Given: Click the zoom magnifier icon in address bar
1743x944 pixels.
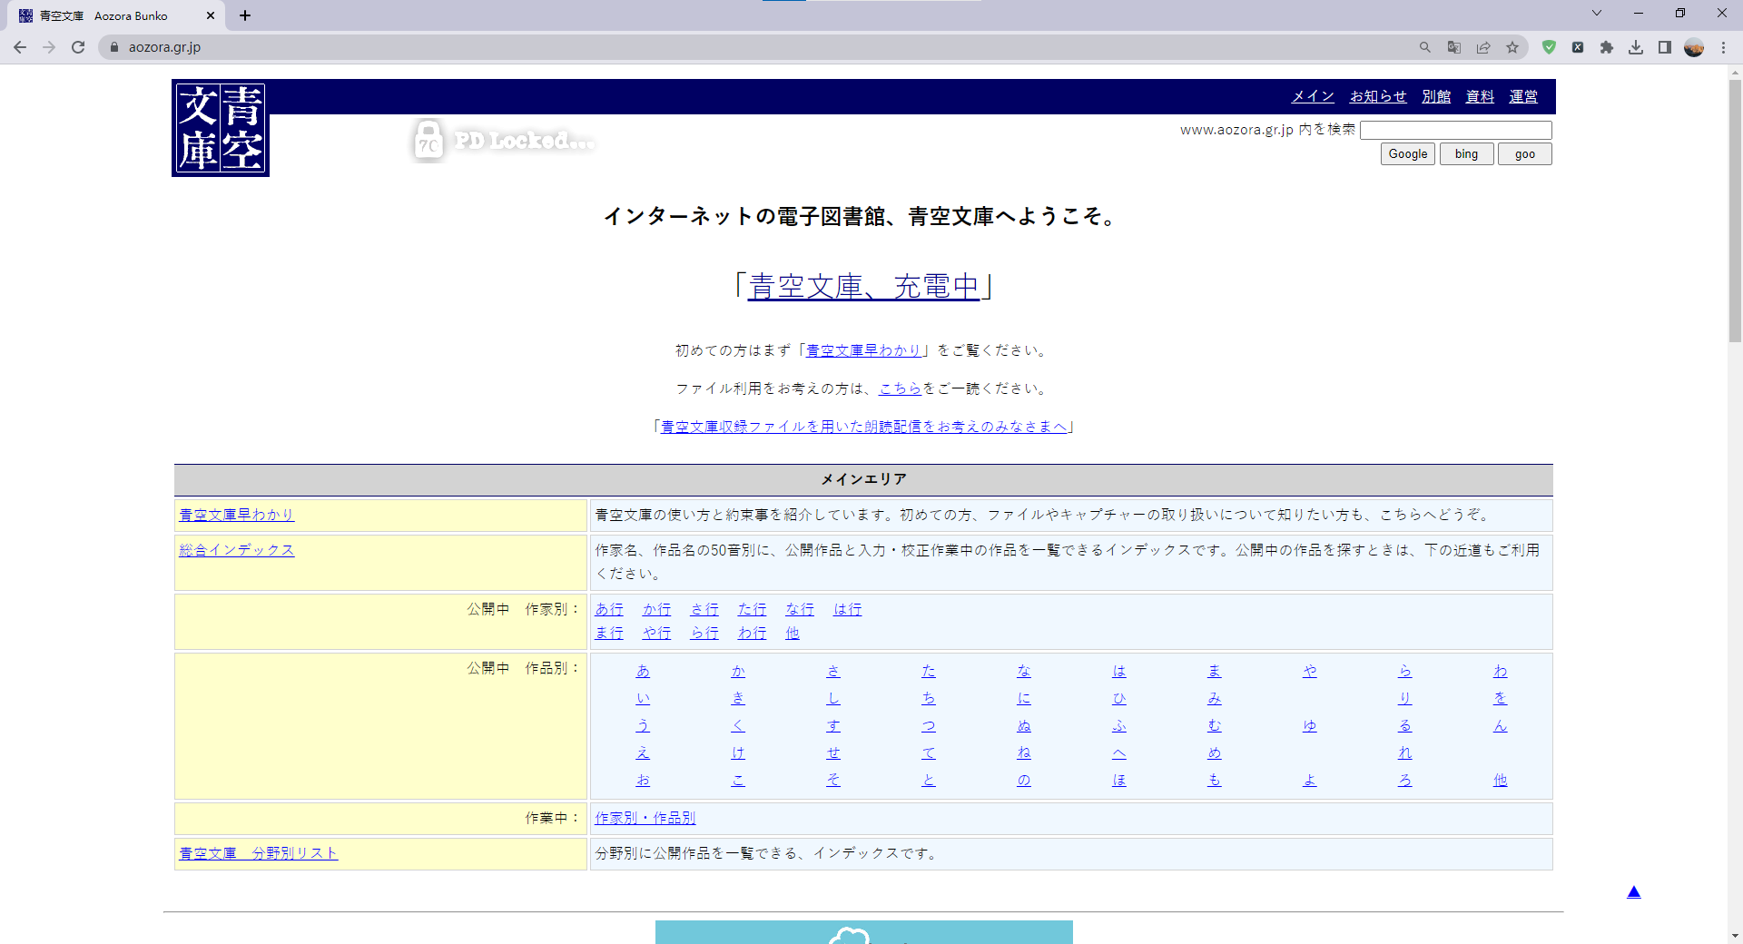Looking at the screenshot, I should (1425, 47).
